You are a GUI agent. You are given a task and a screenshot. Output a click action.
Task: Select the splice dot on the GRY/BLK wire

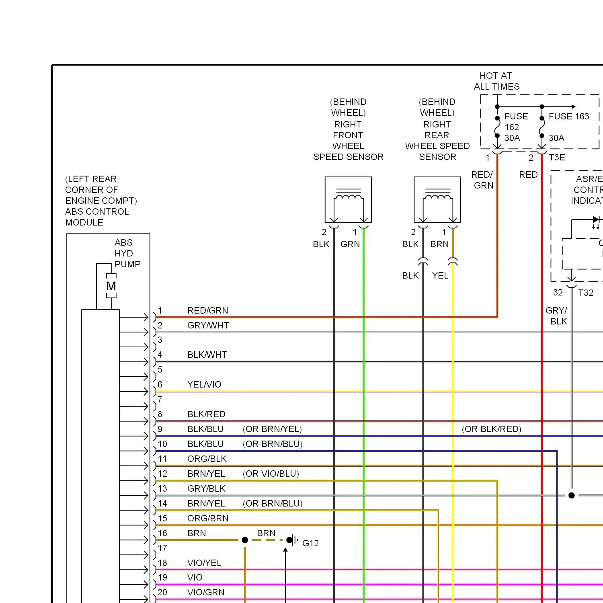point(572,495)
